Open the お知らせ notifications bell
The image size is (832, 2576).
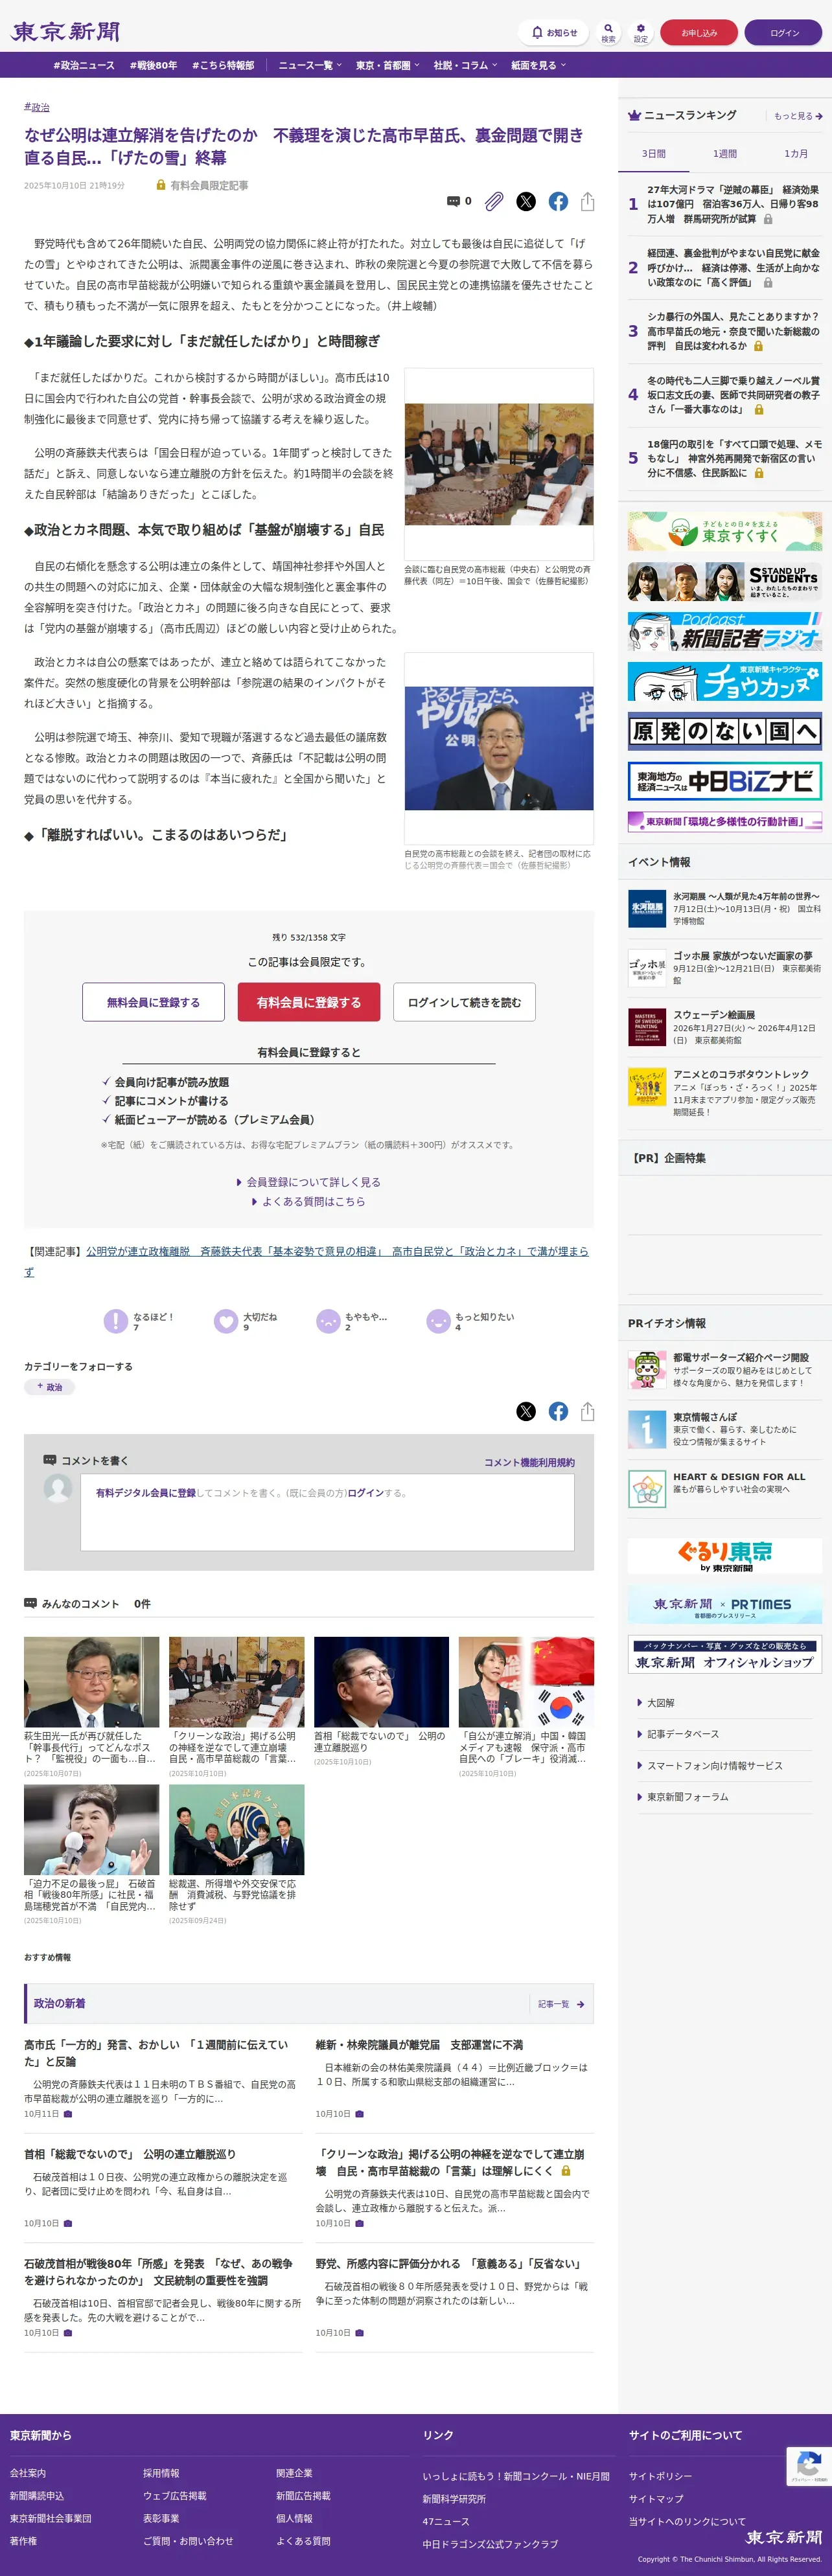click(x=553, y=32)
